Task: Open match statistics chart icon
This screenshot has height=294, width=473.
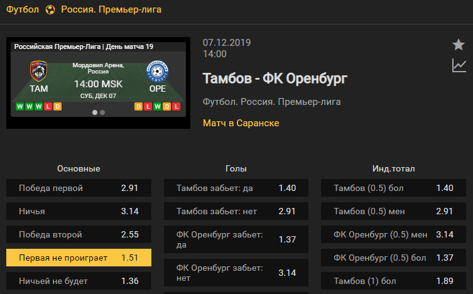Action: pyautogui.click(x=459, y=65)
